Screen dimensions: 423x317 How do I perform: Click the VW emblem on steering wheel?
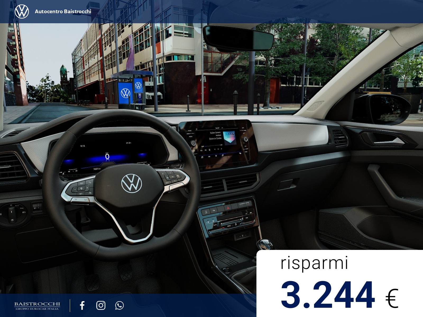click(131, 183)
